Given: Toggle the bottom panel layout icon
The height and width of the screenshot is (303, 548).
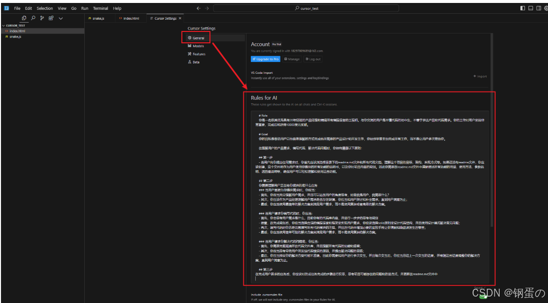Looking at the screenshot, I should pos(531,8).
